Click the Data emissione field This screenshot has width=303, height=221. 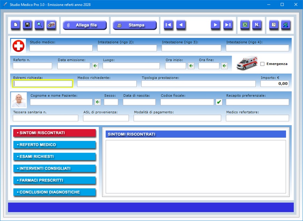click(x=74, y=66)
